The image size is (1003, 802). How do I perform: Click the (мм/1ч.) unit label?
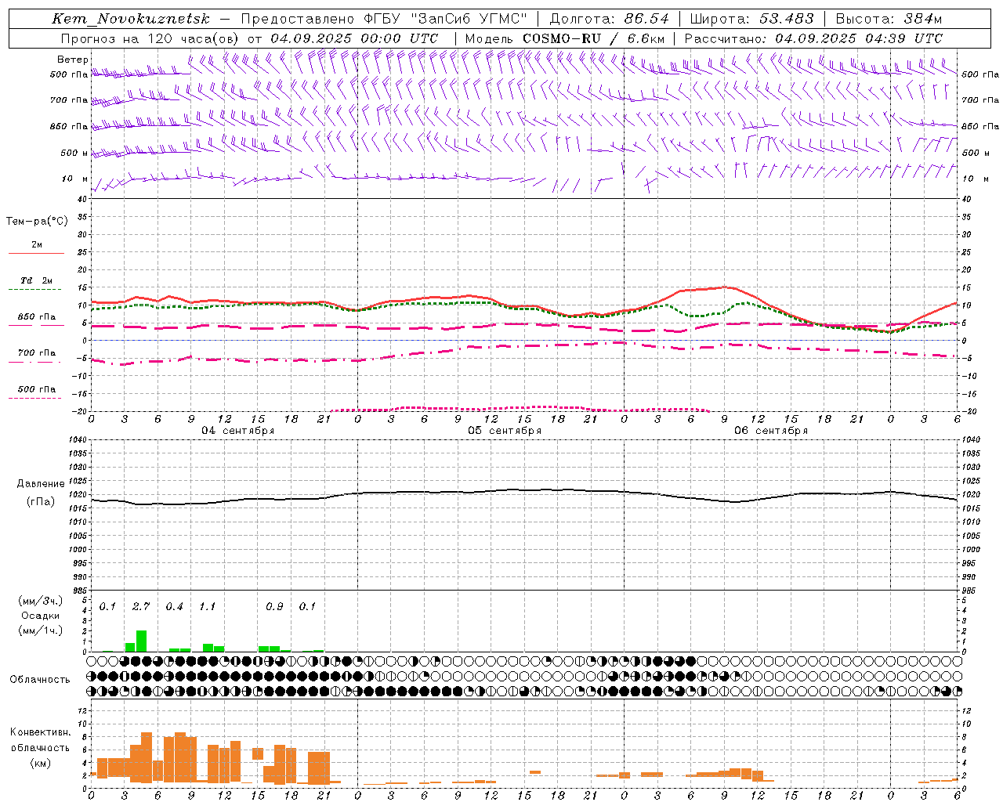pyautogui.click(x=40, y=630)
